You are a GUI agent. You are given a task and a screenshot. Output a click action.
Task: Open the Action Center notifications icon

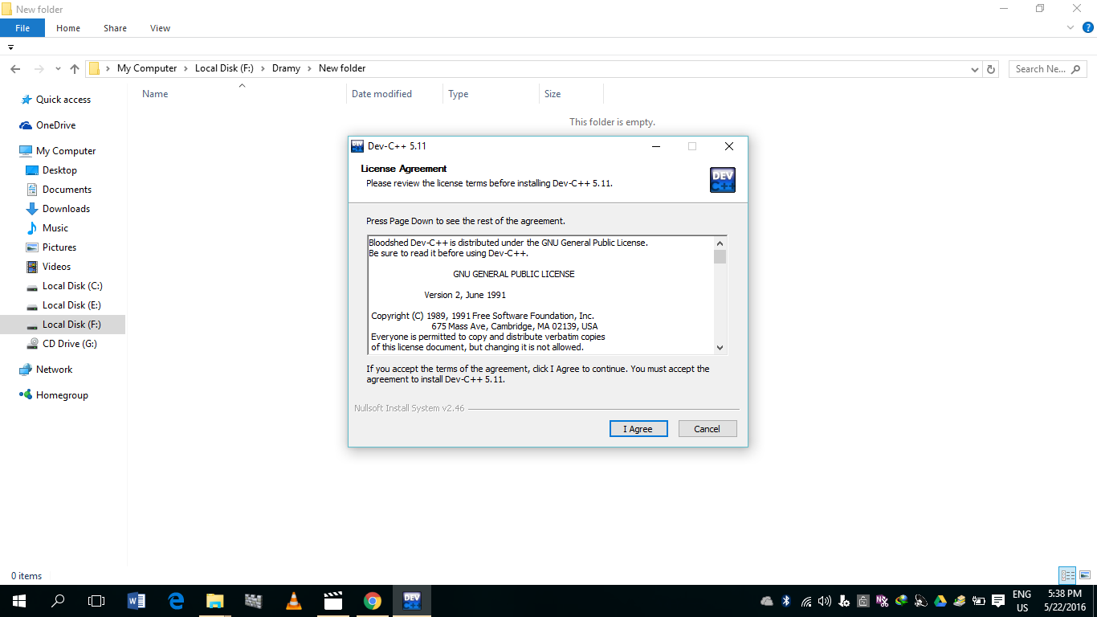pyautogui.click(x=998, y=601)
